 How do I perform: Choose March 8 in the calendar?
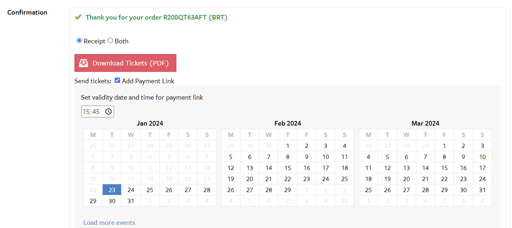(x=444, y=157)
